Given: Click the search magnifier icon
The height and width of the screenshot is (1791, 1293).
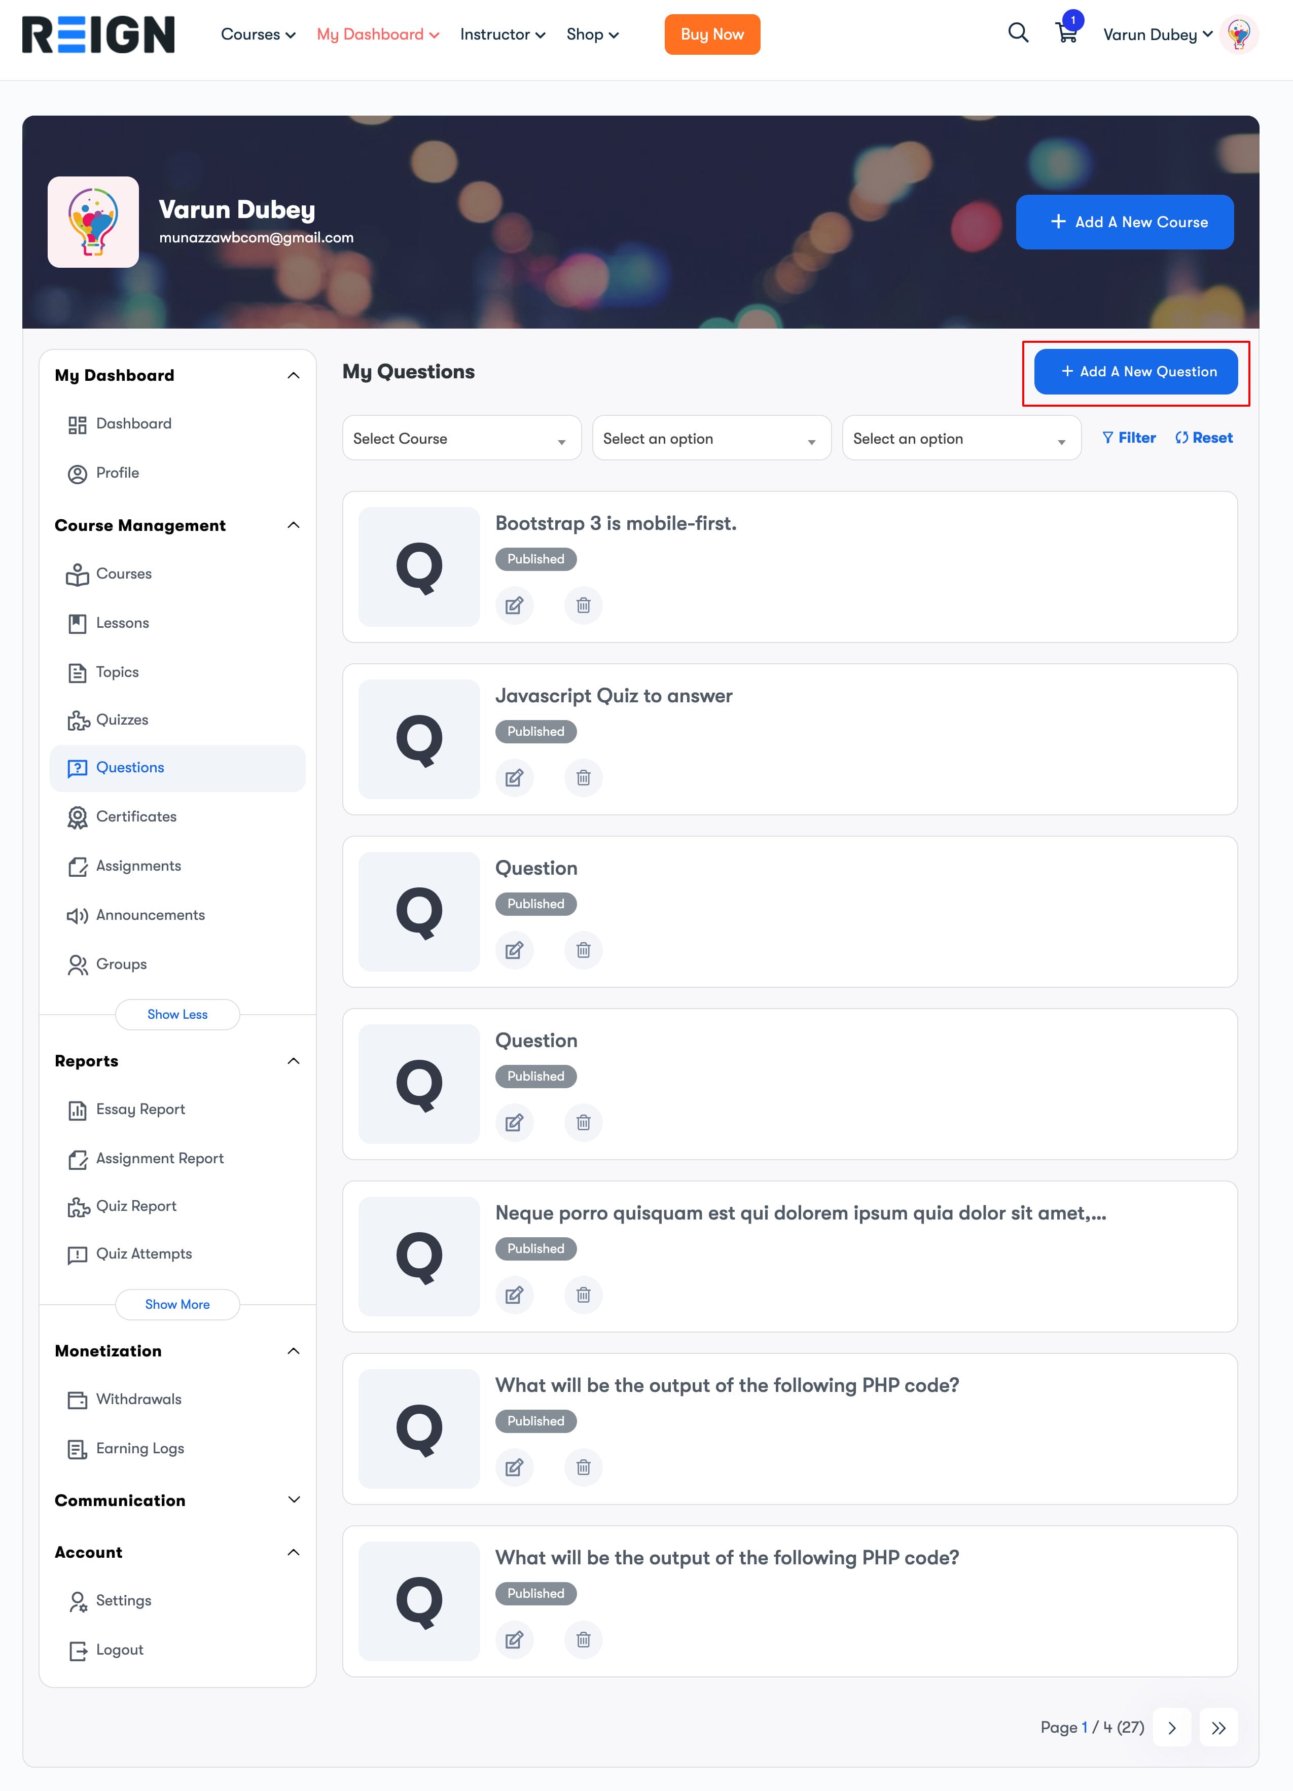Looking at the screenshot, I should point(1018,33).
